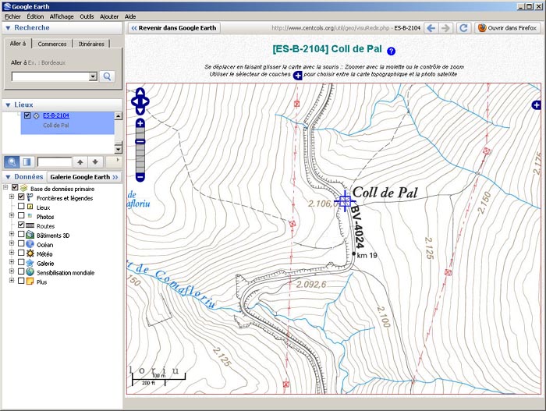Click the Frontières et légendes layer icon
The height and width of the screenshot is (411, 546).
click(30, 198)
